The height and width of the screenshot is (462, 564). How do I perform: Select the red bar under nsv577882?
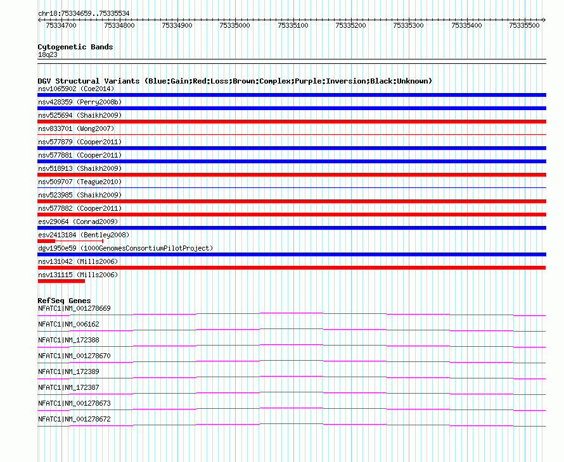pyautogui.click(x=292, y=215)
